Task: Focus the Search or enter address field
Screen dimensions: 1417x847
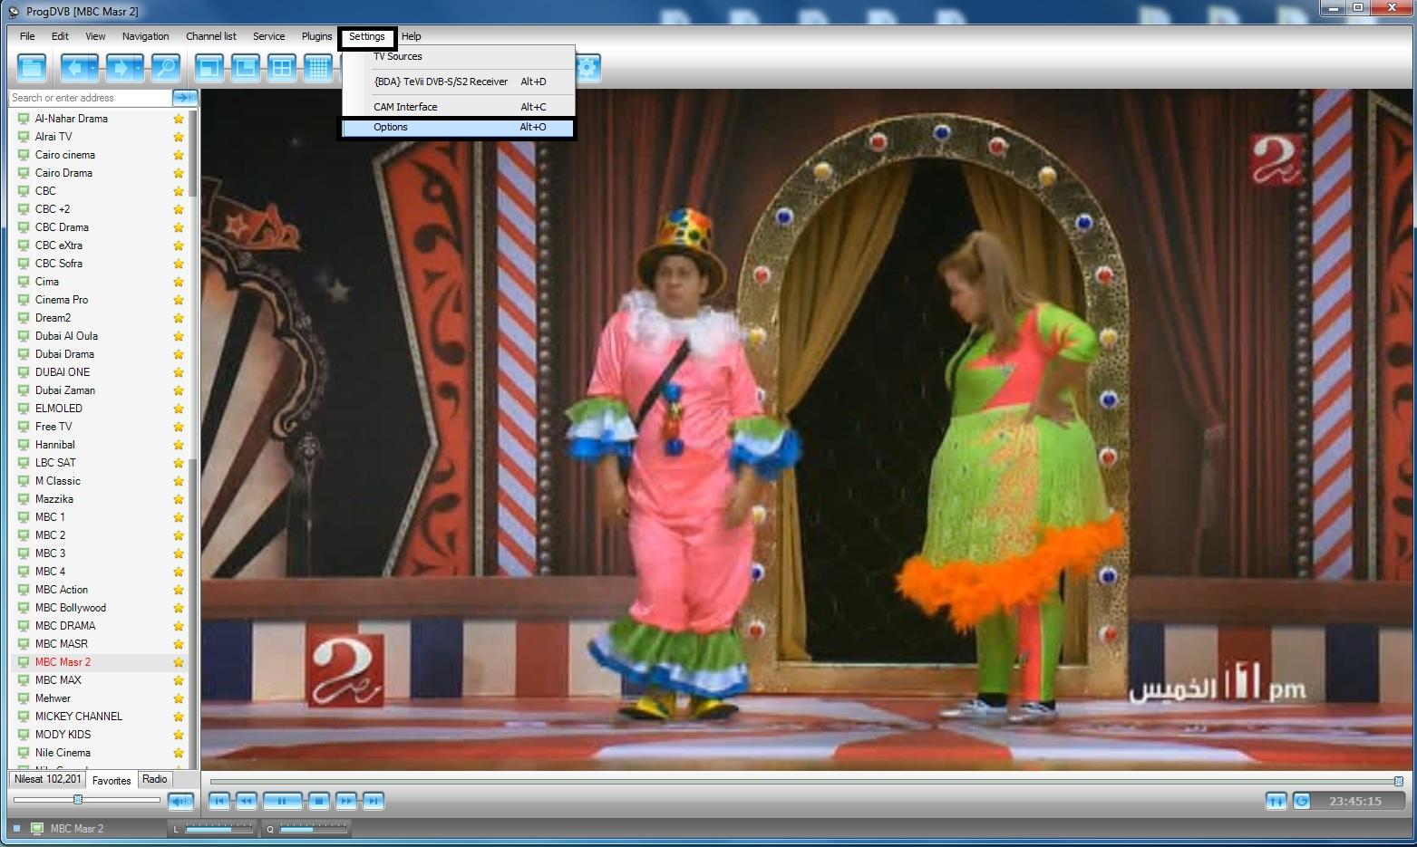Action: click(91, 98)
